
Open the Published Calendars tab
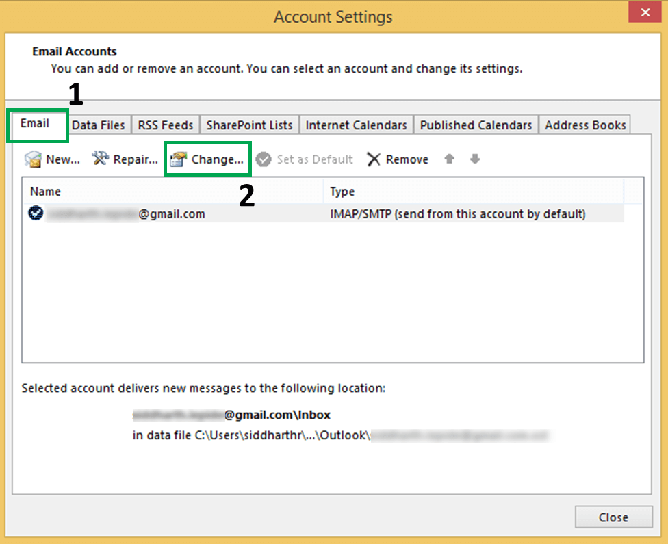pyautogui.click(x=476, y=125)
